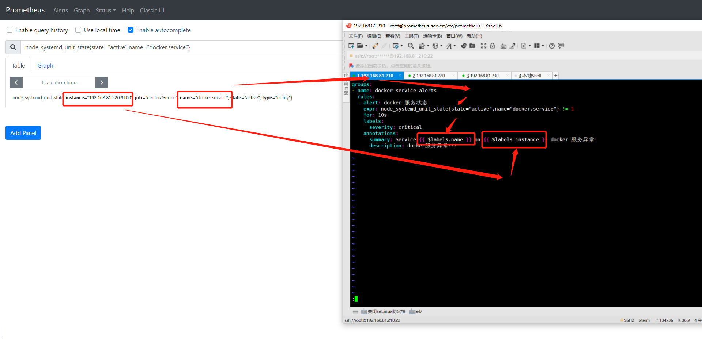Click the magnifier search icon in Xshell toolbar
This screenshot has width=702, height=342.
[x=411, y=46]
